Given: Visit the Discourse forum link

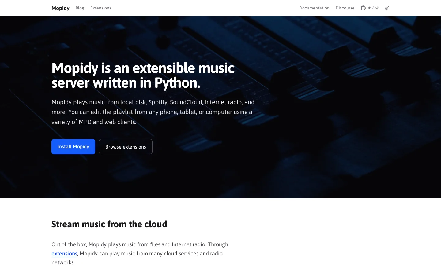Looking at the screenshot, I should pos(345,8).
